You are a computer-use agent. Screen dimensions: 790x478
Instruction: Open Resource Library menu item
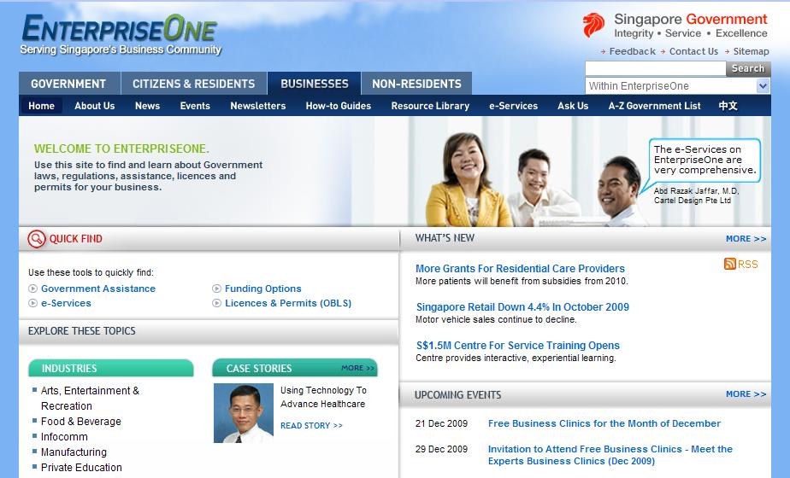pos(430,106)
